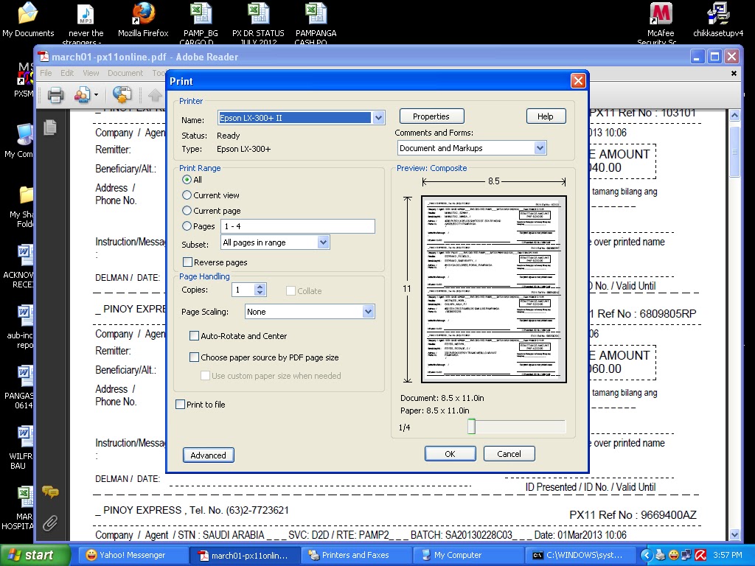Click the printer Properties button
The width and height of the screenshot is (755, 566).
coord(431,116)
